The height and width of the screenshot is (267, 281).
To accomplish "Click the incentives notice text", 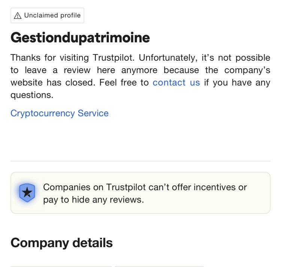I will coord(145,193).
